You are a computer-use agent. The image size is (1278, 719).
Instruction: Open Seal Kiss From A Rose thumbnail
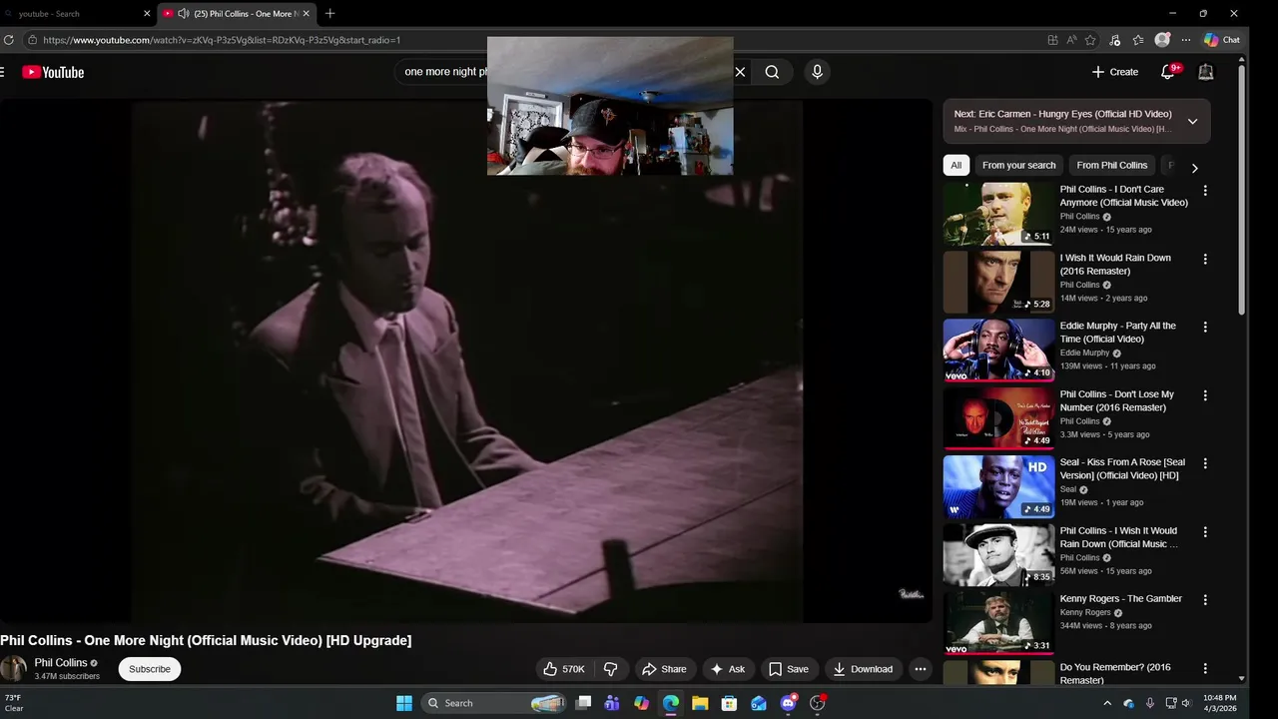[x=998, y=486]
